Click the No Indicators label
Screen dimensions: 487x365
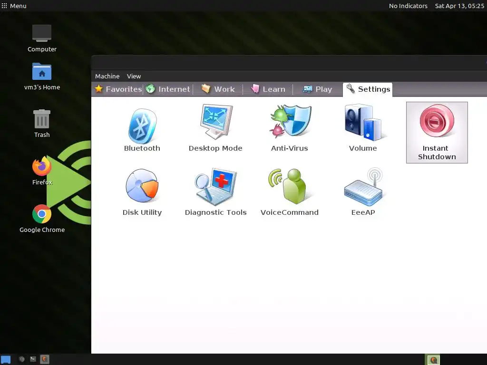pyautogui.click(x=408, y=6)
